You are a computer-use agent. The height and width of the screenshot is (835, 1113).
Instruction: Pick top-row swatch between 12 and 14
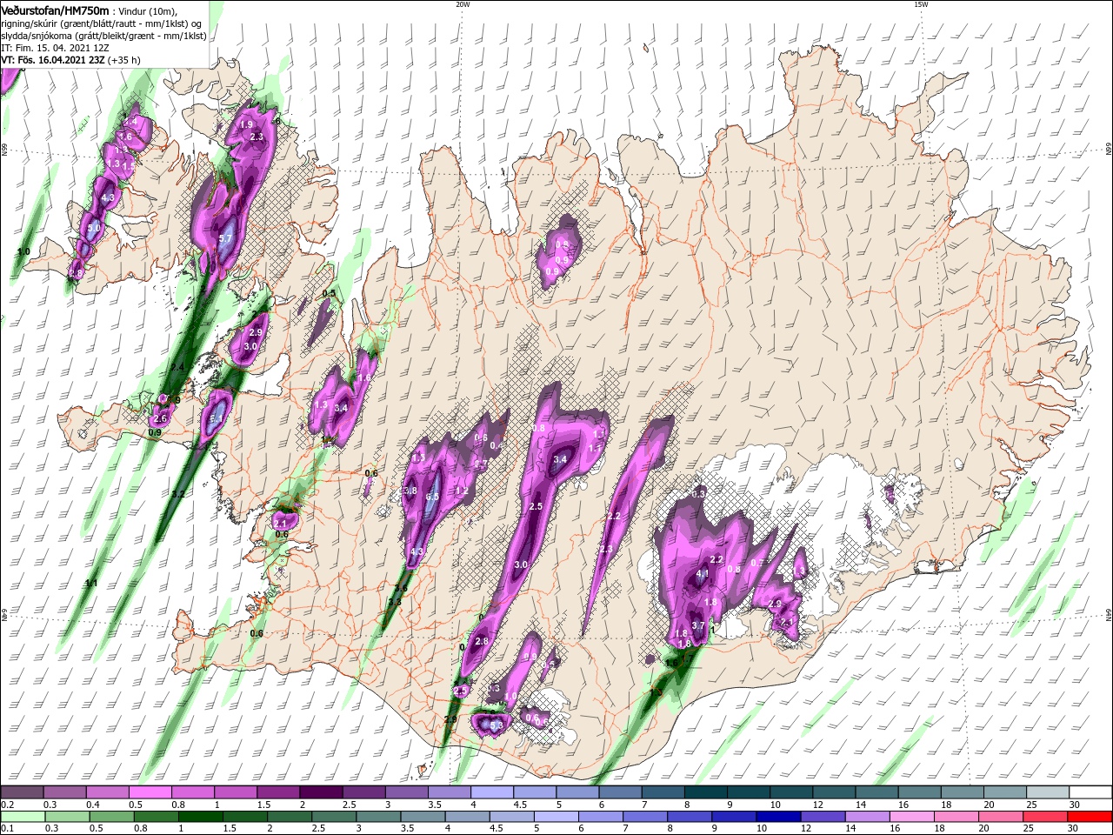pyautogui.click(x=835, y=792)
